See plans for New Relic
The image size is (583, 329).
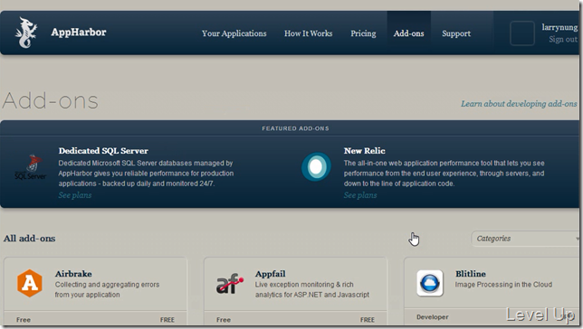[x=360, y=195]
